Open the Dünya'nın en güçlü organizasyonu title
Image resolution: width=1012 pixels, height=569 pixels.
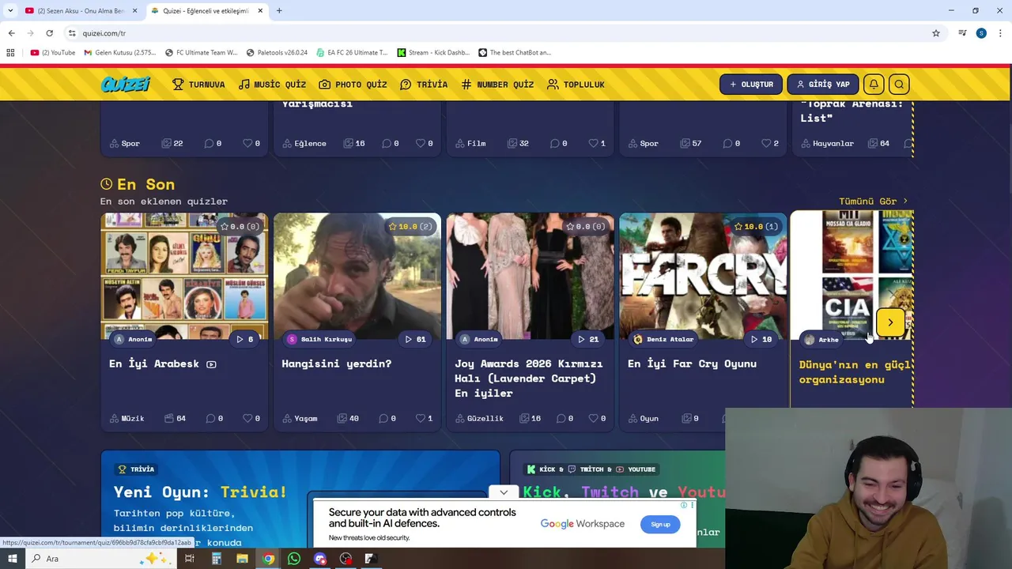coord(855,371)
